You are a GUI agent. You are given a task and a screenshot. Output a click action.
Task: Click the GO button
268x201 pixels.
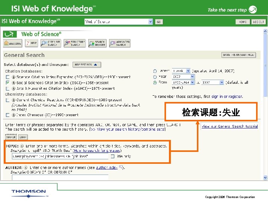(159, 22)
